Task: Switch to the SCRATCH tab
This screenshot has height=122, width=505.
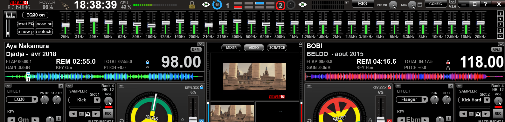Action: coord(277,48)
